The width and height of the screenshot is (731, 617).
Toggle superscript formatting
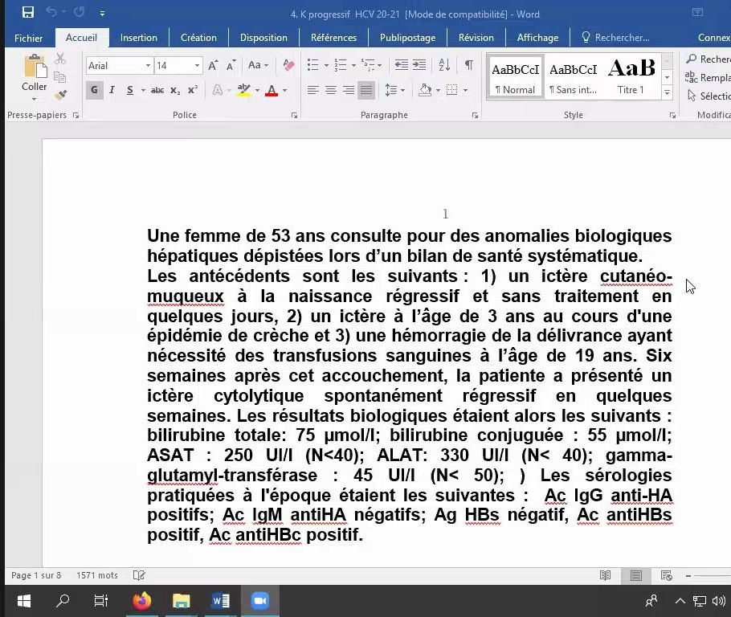tap(193, 90)
